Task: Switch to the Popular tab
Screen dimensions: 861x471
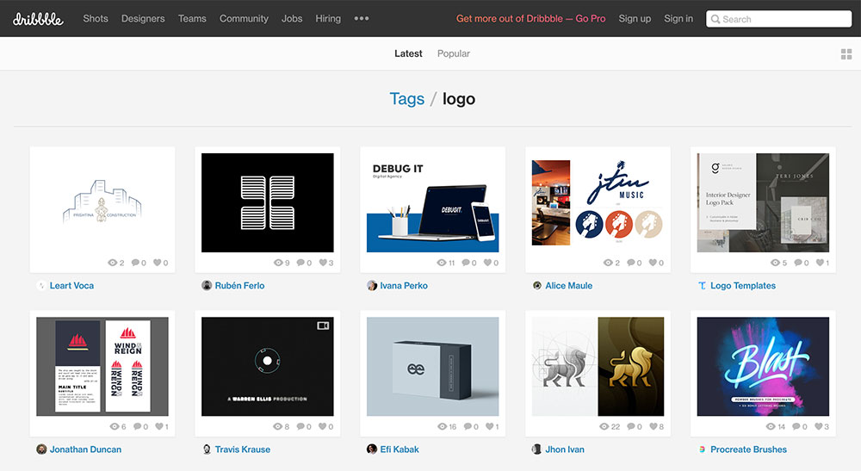Action: [454, 53]
